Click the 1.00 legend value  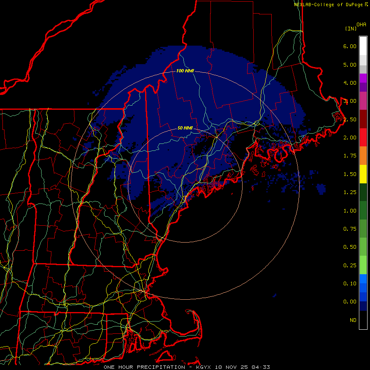tap(350, 211)
